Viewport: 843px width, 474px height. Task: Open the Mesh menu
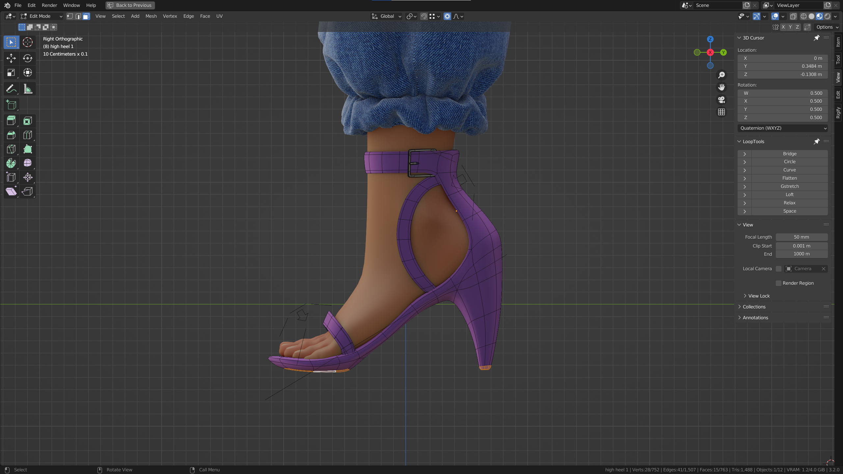(x=151, y=16)
